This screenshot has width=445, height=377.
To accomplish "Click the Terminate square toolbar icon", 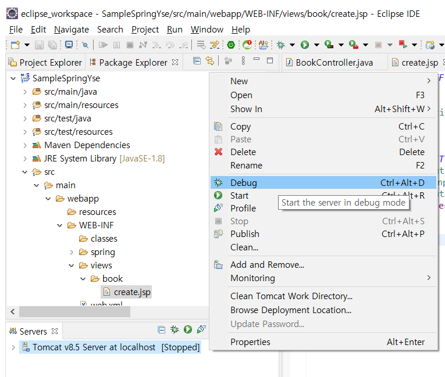I will click(x=130, y=45).
